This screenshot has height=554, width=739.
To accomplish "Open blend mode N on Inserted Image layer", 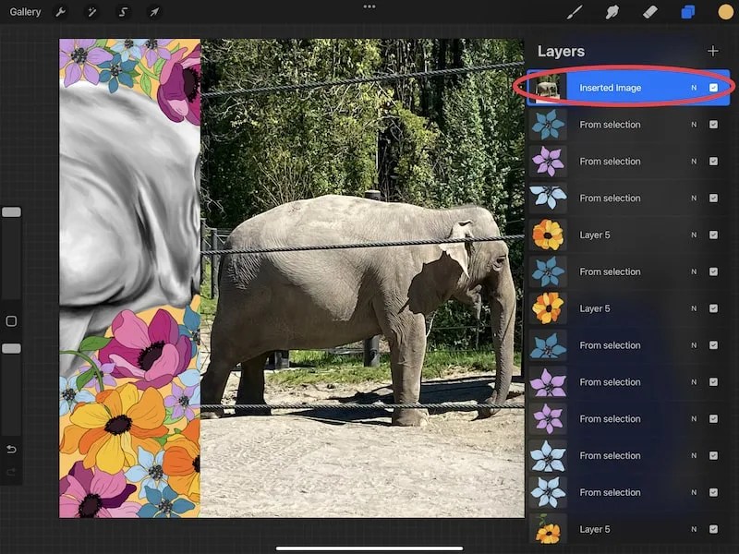I will click(694, 87).
